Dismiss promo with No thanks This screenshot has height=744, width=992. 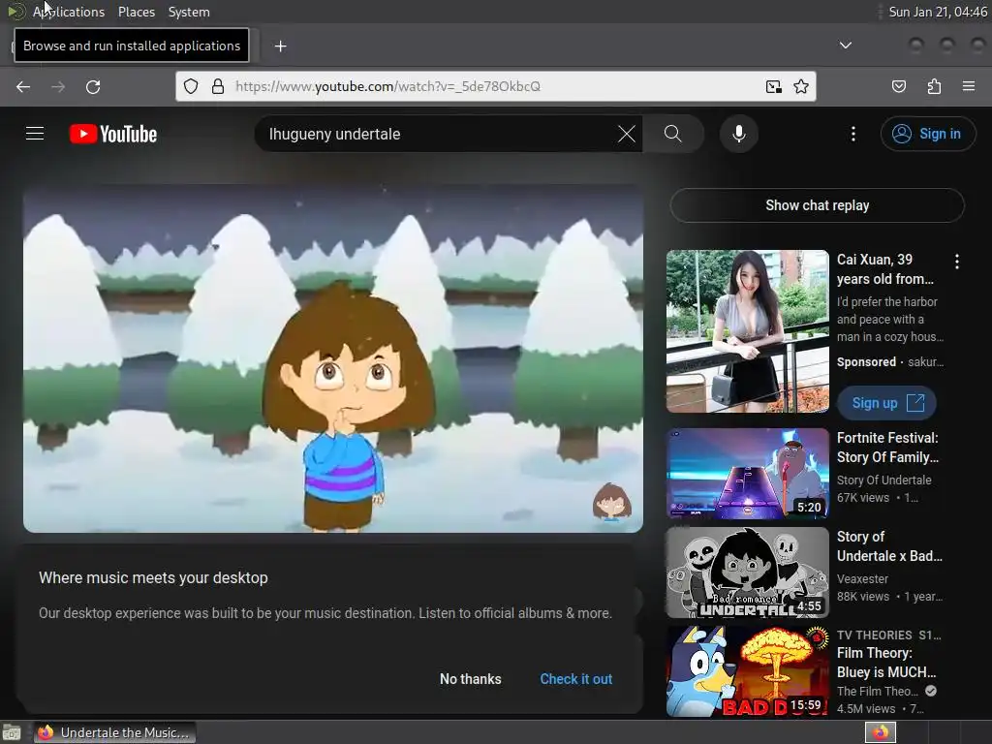click(470, 679)
